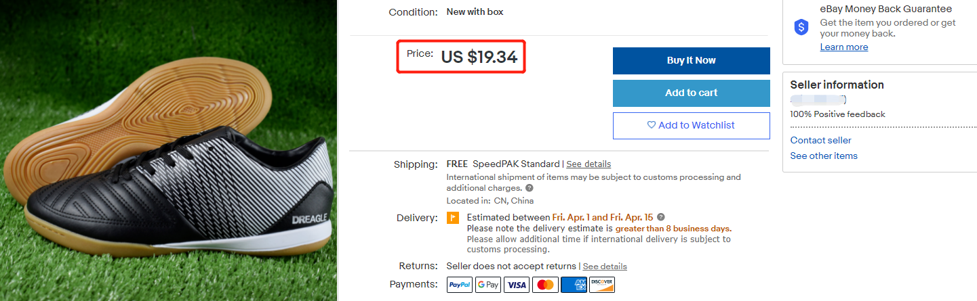Viewport: 977px width, 301px height.
Task: Click the Contact seller link
Action: 820,140
